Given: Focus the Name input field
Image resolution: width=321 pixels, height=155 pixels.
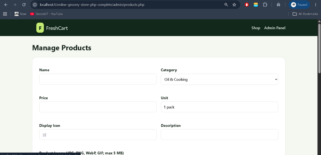Looking at the screenshot, I should [98, 79].
